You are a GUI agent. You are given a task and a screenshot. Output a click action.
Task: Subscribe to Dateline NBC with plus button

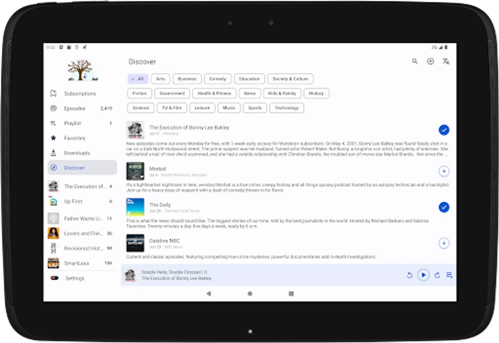[x=444, y=243]
